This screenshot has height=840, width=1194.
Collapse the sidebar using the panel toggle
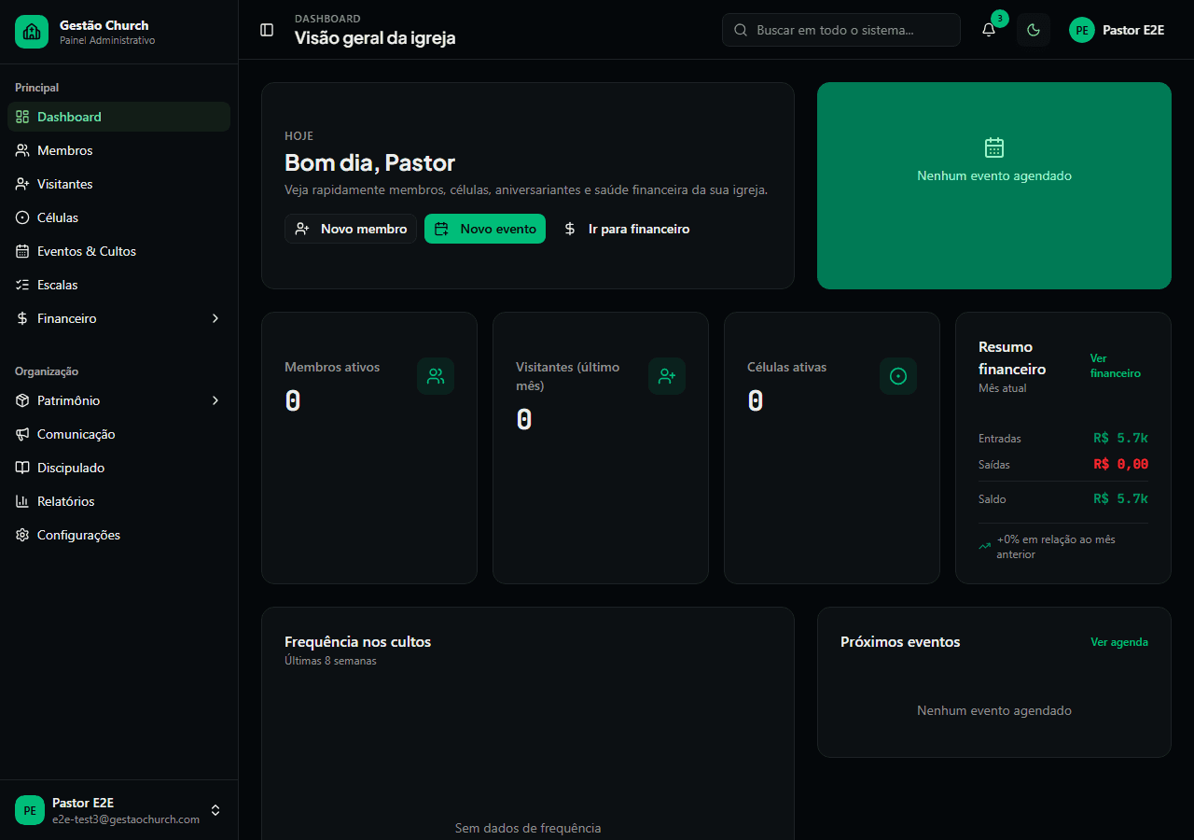tap(267, 30)
